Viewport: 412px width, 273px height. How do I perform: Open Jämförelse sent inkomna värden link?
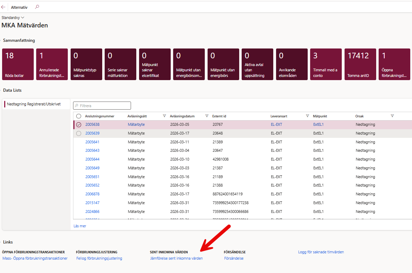pyautogui.click(x=176, y=258)
